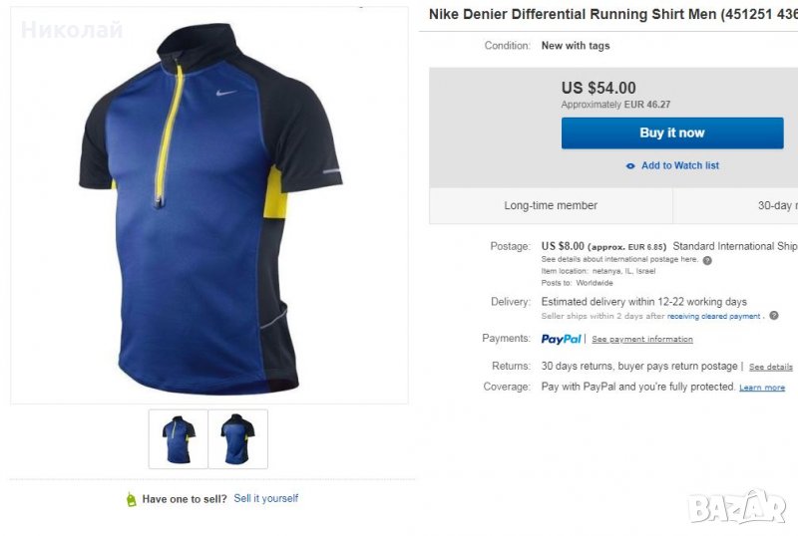The image size is (798, 536).
Task: Click the eye icon beside Add to Watch list
Action: [630, 166]
